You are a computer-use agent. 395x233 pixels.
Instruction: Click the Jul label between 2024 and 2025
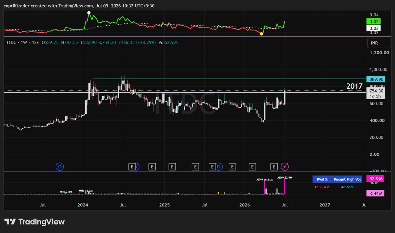click(123, 205)
